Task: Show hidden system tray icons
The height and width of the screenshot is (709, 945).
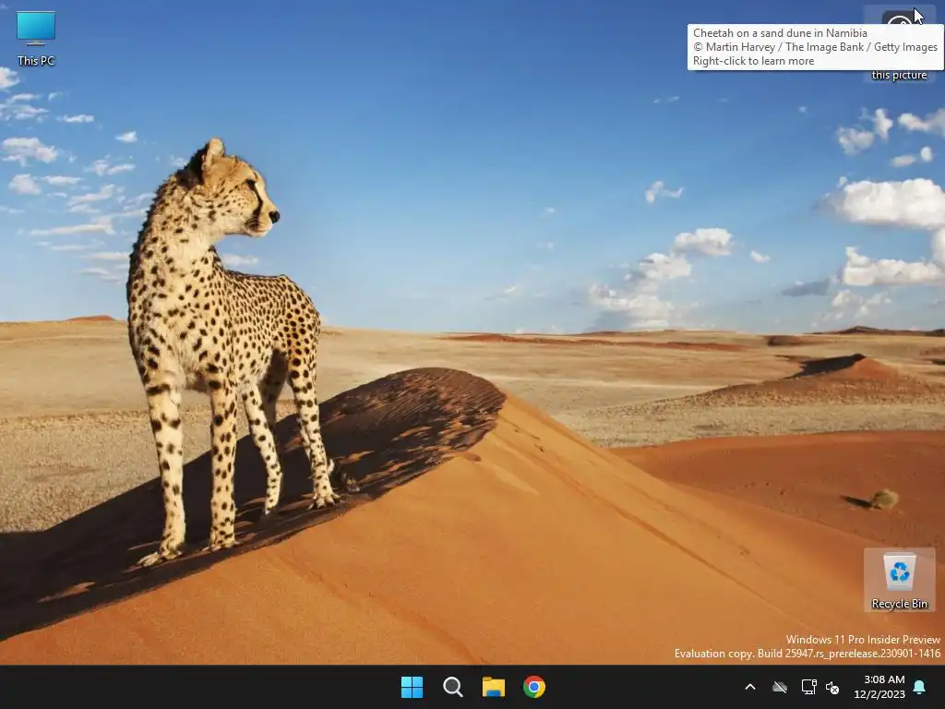Action: pyautogui.click(x=750, y=687)
